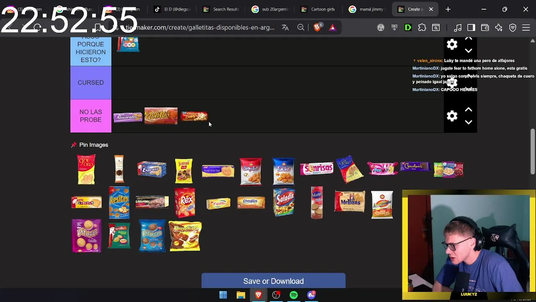Select the Melitas cookie image
The height and width of the screenshot is (302, 536).
(161, 116)
